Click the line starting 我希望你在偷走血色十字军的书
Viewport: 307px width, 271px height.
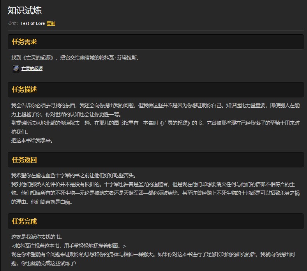(x=73, y=175)
